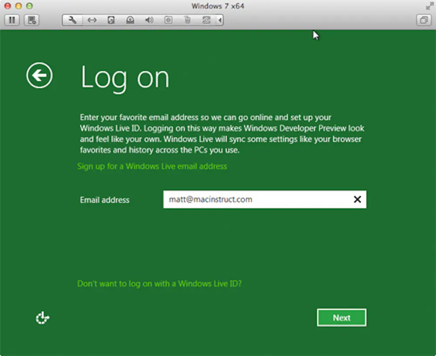436x356 pixels.
Task: Click the Email address text field
Action: pos(257,200)
